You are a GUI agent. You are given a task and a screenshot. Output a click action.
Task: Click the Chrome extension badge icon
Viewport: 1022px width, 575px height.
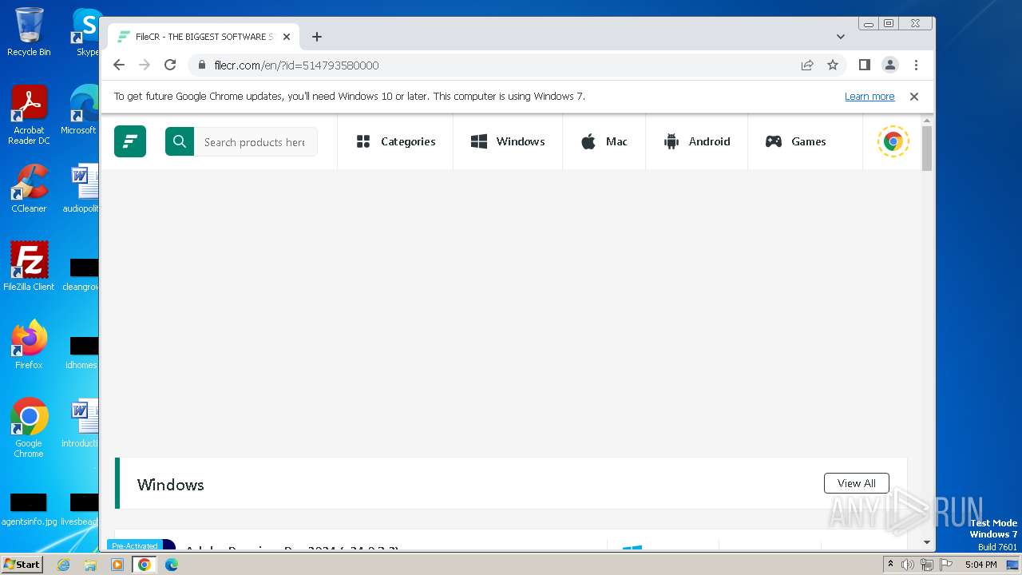(x=893, y=141)
